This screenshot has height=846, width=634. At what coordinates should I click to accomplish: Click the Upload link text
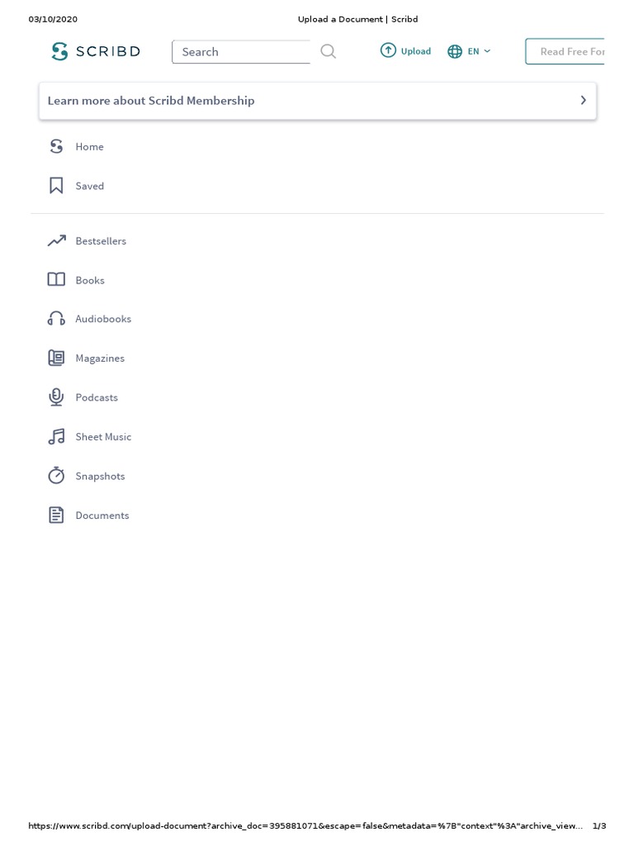(x=416, y=51)
